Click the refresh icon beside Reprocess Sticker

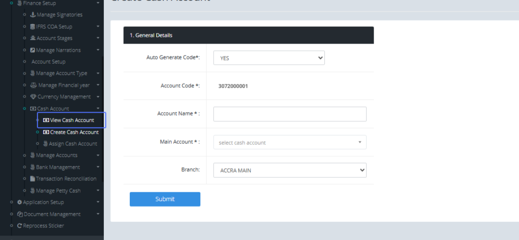point(19,226)
